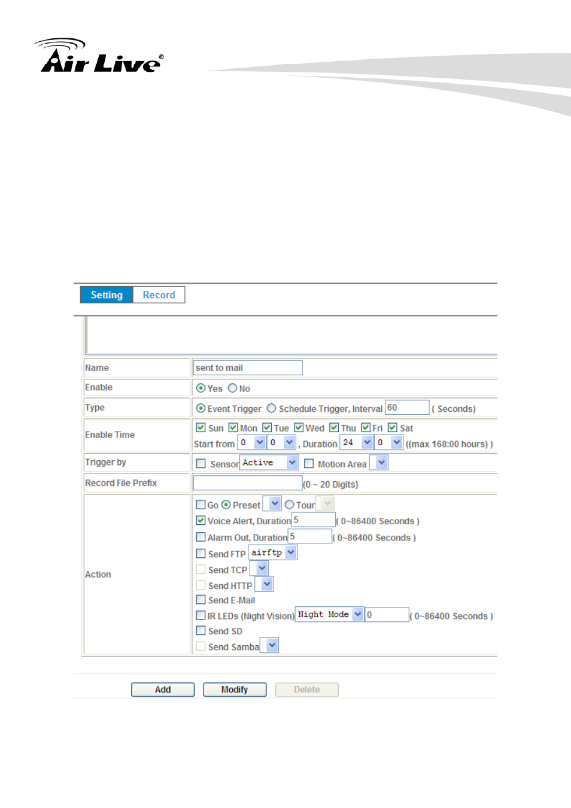The image size is (571, 808).
Task: Open the Sensor Active dropdown
Action: (x=269, y=463)
